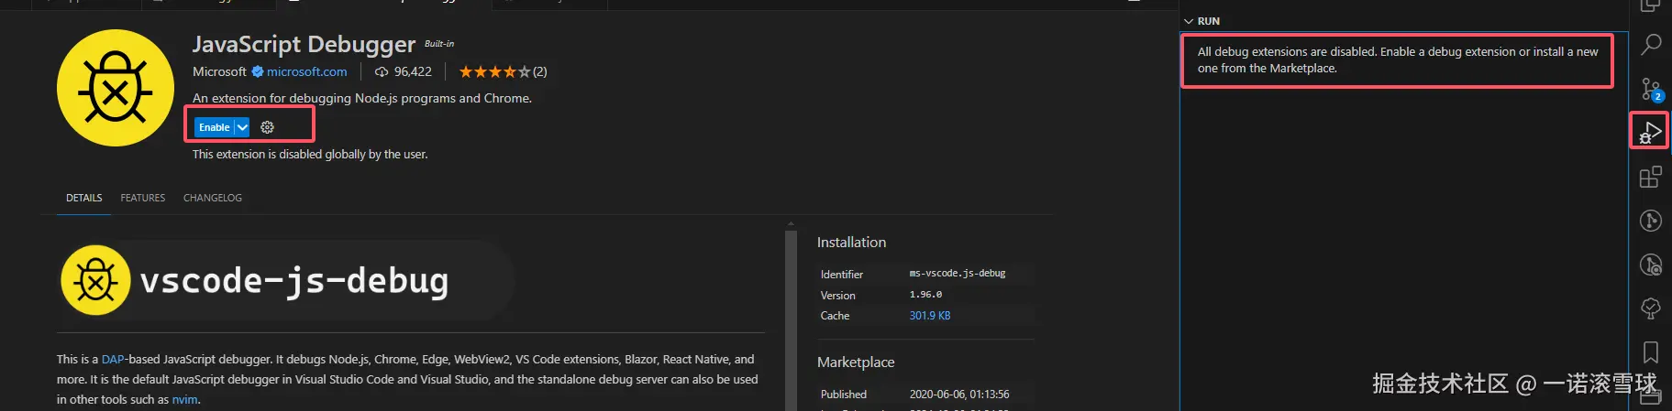Click the Identifier label in Installation table

(x=842, y=275)
